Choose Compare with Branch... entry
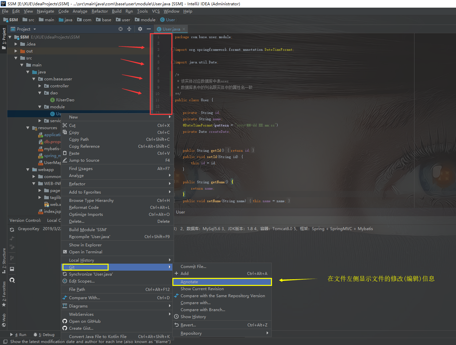Viewport: 456px width, 345px height. click(x=222, y=309)
